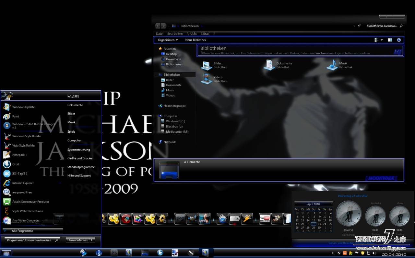The width and height of the screenshot is (415, 258).
Task: Open the Extras menu
Action: tap(205, 34)
